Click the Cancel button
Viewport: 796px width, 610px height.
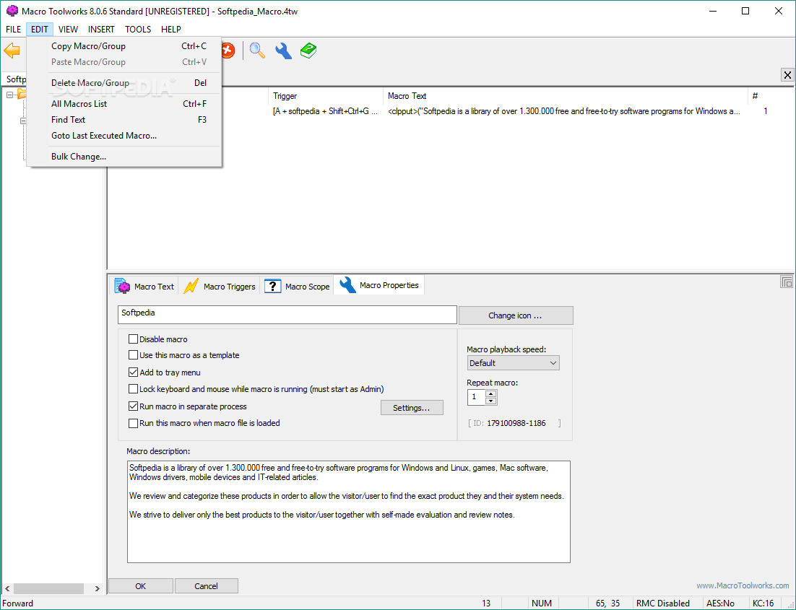pos(206,585)
